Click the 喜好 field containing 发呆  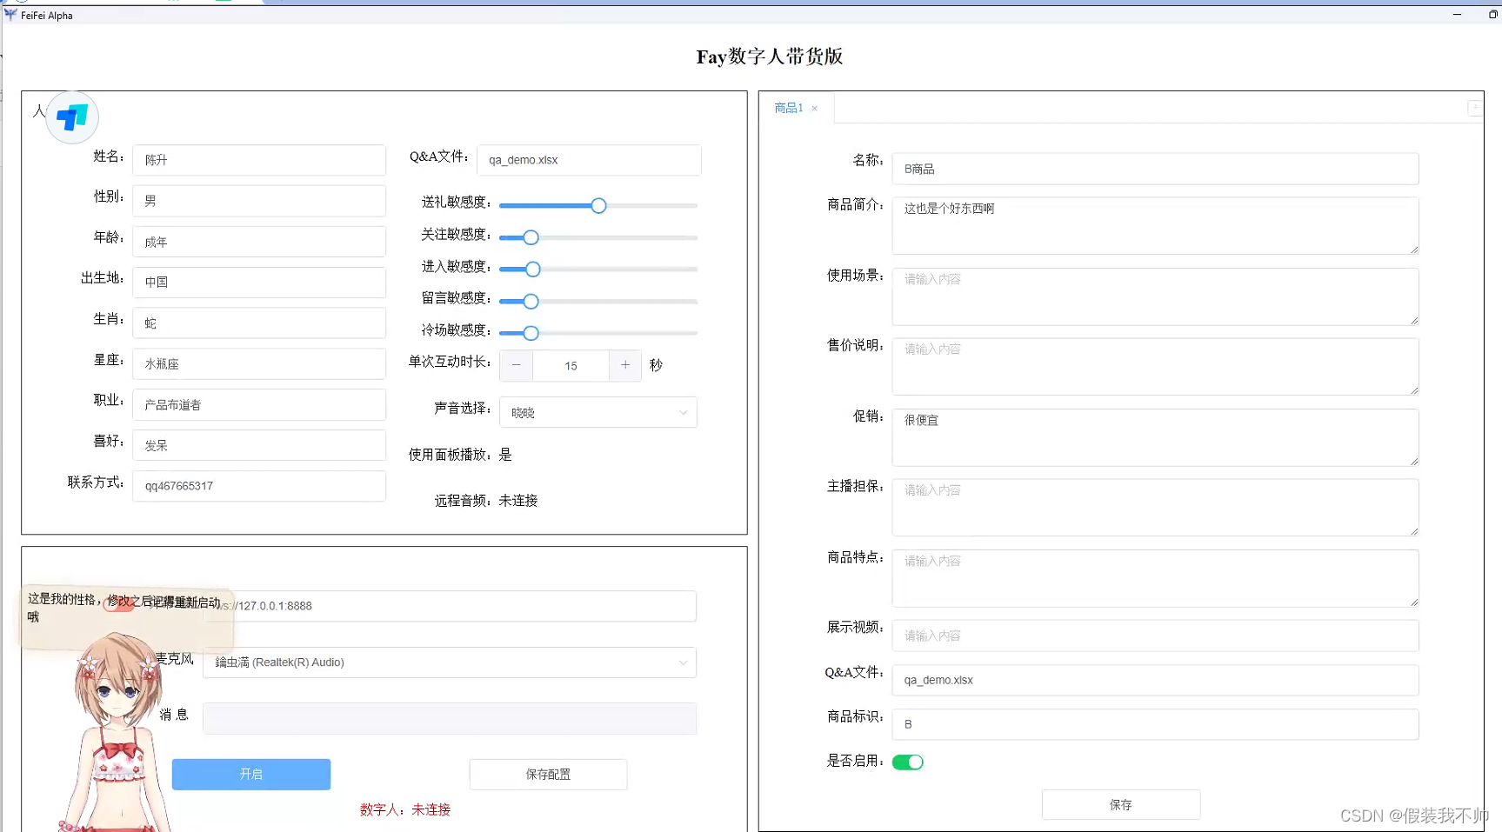point(259,445)
